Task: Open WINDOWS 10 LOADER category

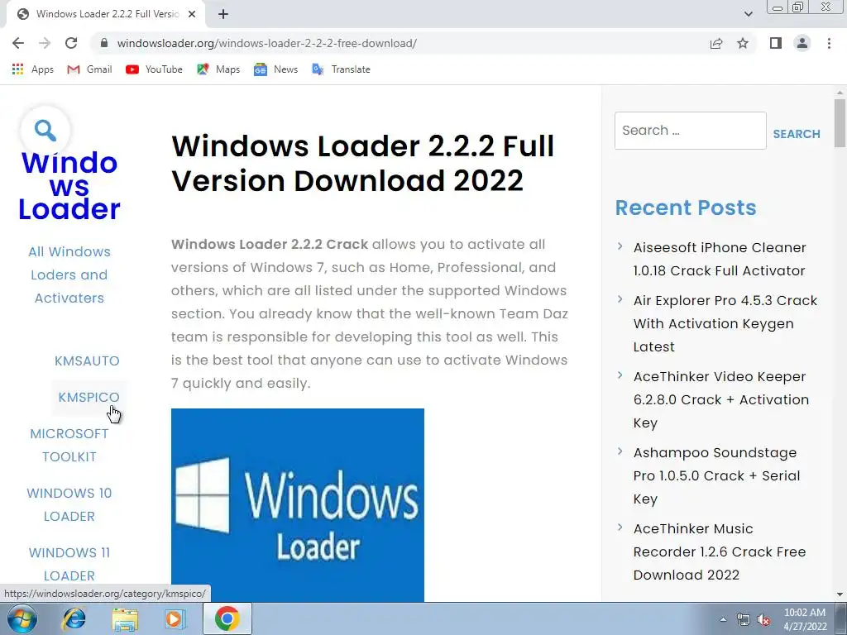Action: (69, 505)
